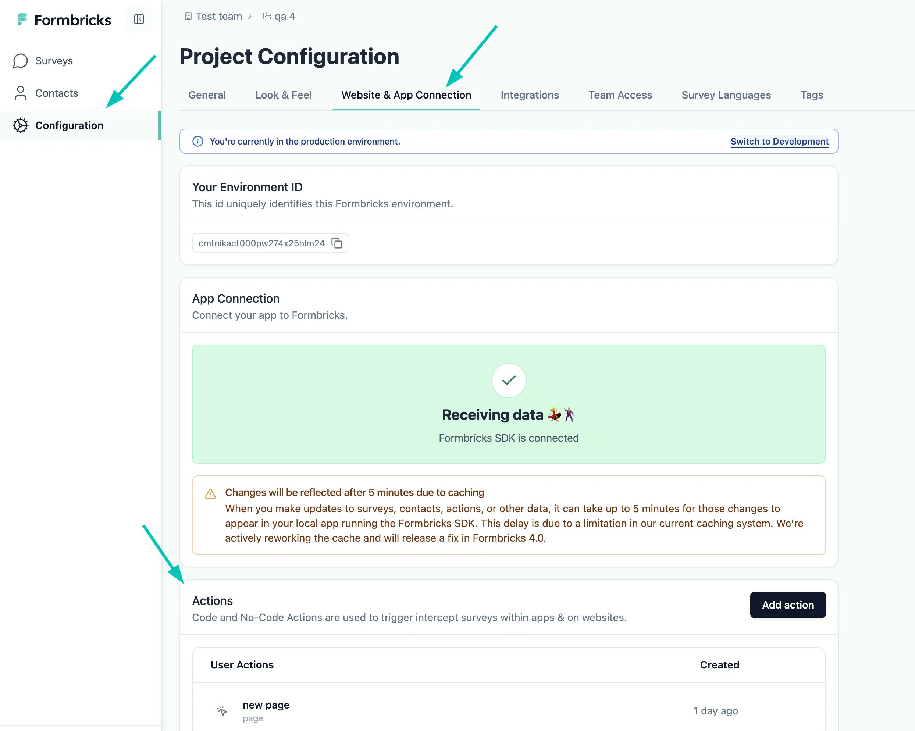Click the info icon in the environment banner
The height and width of the screenshot is (731, 915).
(198, 141)
